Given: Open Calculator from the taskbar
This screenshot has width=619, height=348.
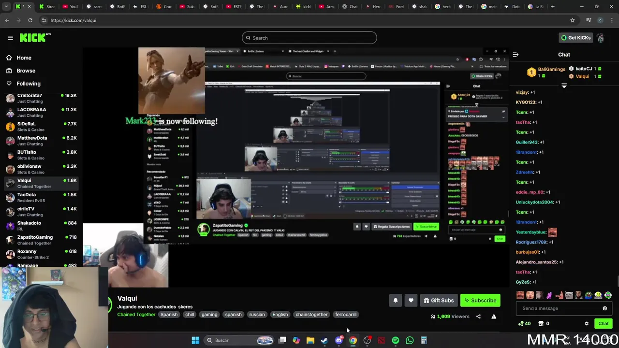Looking at the screenshot, I should tap(424, 340).
